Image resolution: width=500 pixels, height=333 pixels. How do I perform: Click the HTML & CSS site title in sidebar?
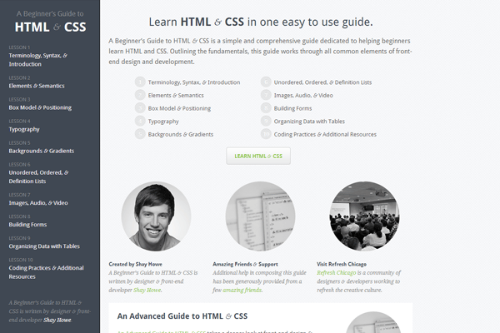[49, 26]
